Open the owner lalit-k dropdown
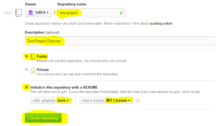This screenshot has height=126, width=219. 38,13
